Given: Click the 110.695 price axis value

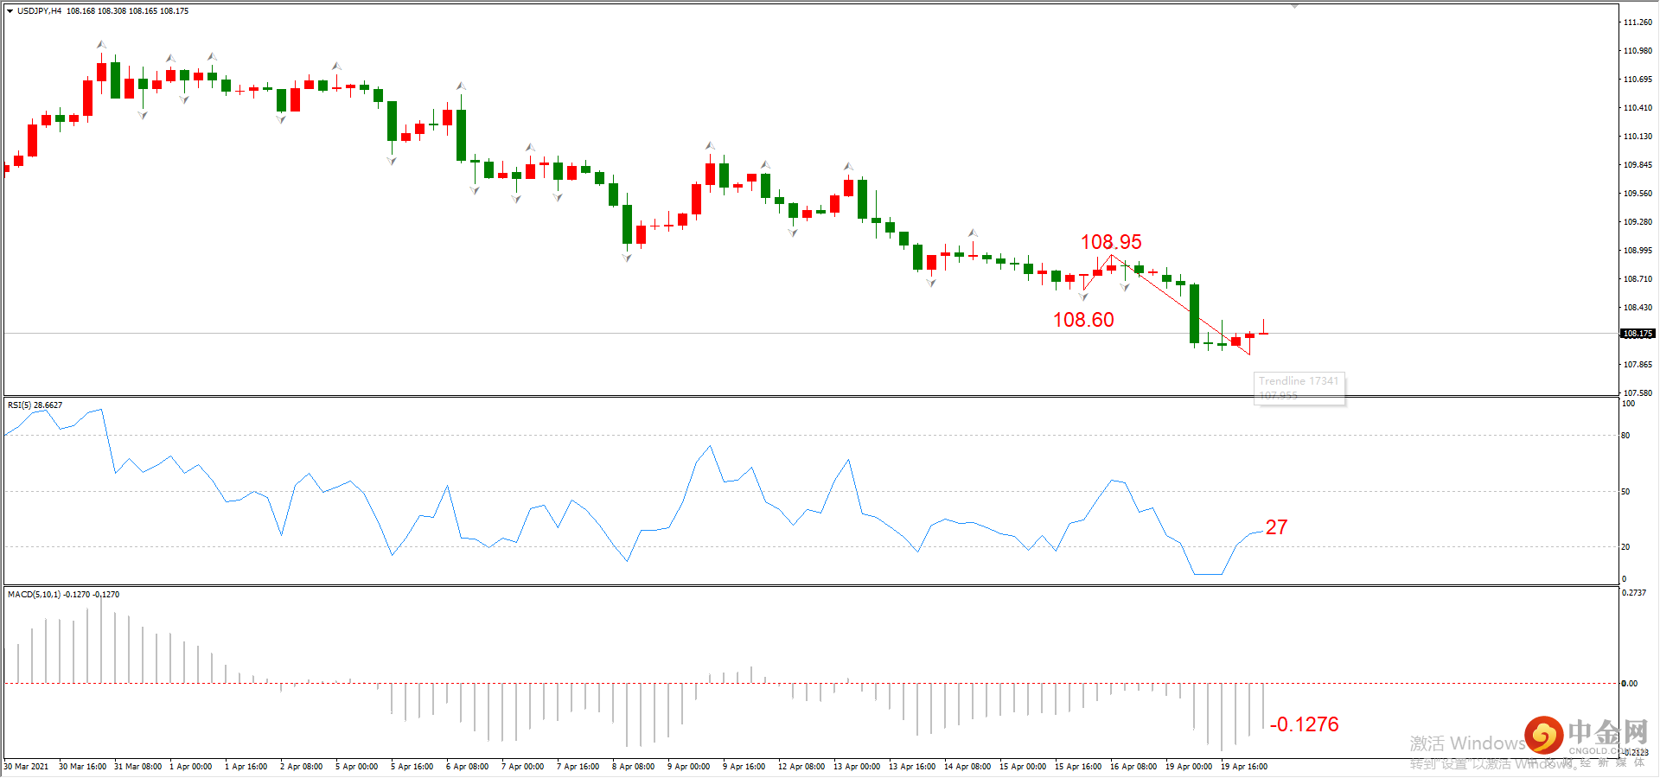Looking at the screenshot, I should coord(1638,80).
